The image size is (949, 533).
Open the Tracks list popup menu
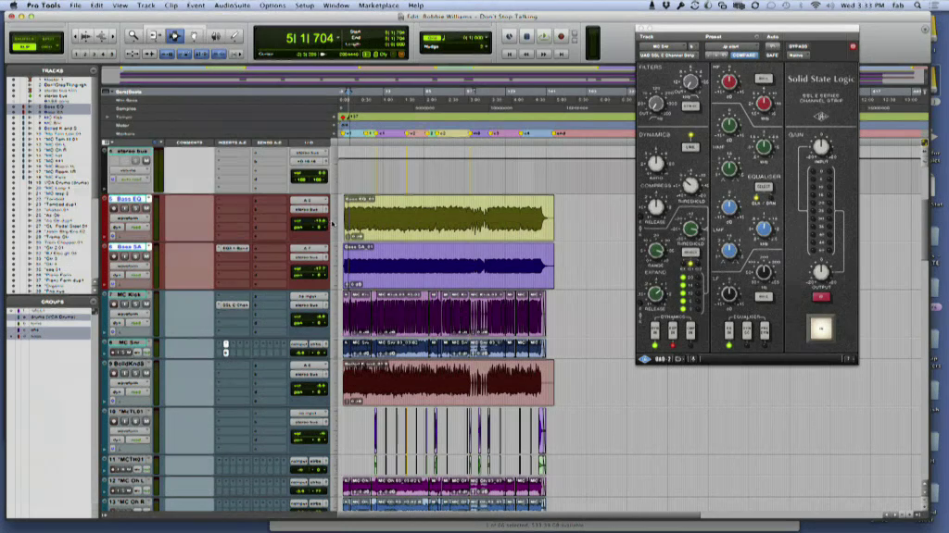[x=93, y=70]
